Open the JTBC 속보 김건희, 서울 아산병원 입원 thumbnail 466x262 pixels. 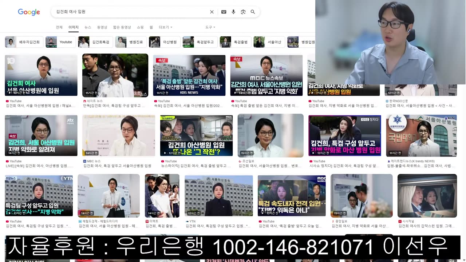41,136
